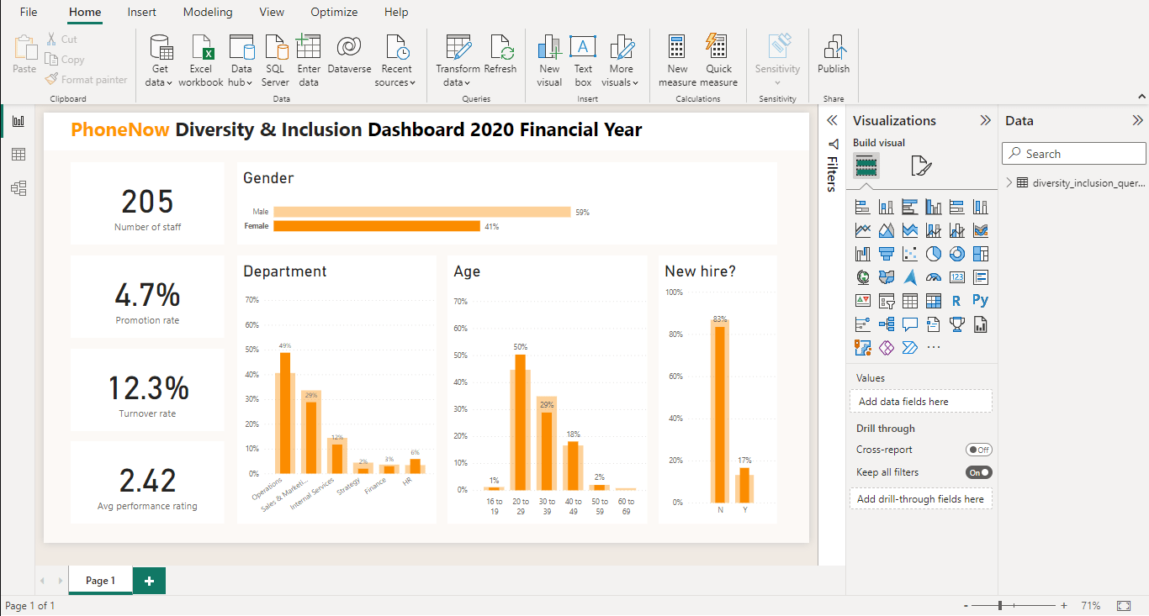Select the Funnel visual

pos(886,254)
